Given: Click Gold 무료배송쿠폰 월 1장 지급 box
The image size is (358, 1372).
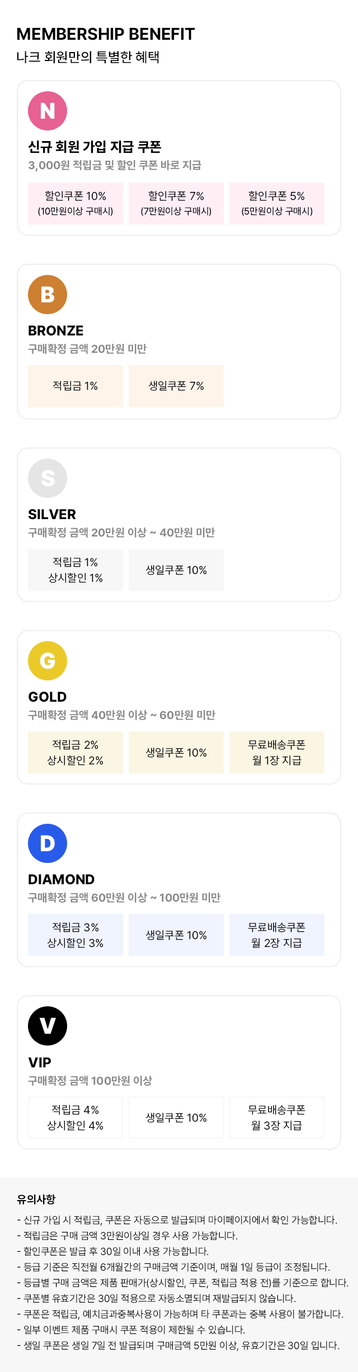Looking at the screenshot, I should point(277,752).
